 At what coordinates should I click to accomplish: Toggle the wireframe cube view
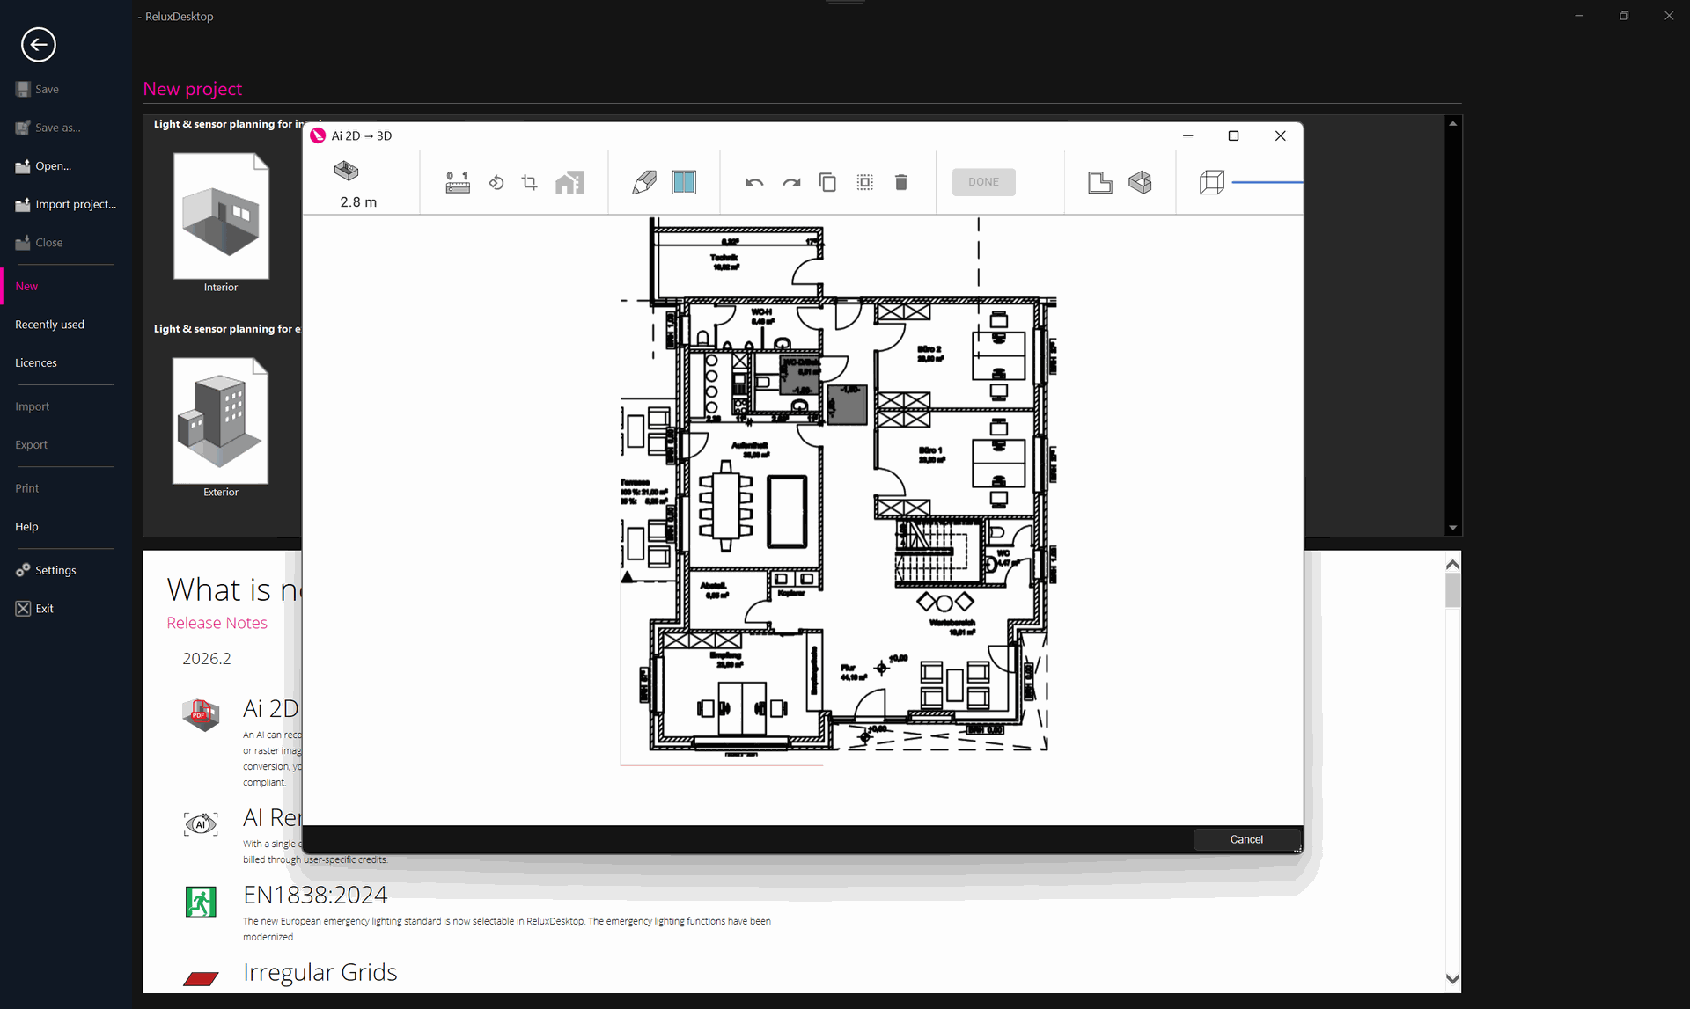1212,182
